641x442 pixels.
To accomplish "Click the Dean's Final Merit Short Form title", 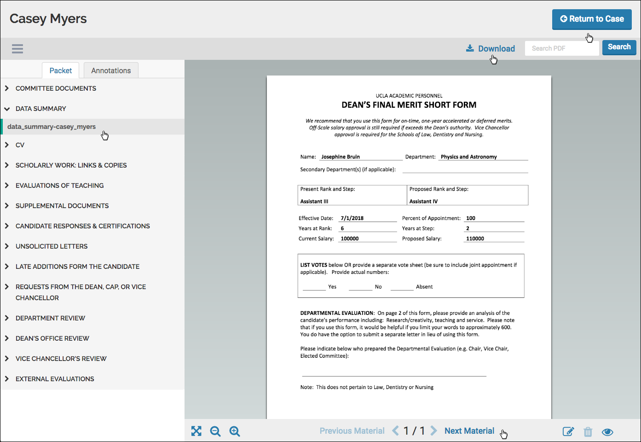I will (409, 105).
